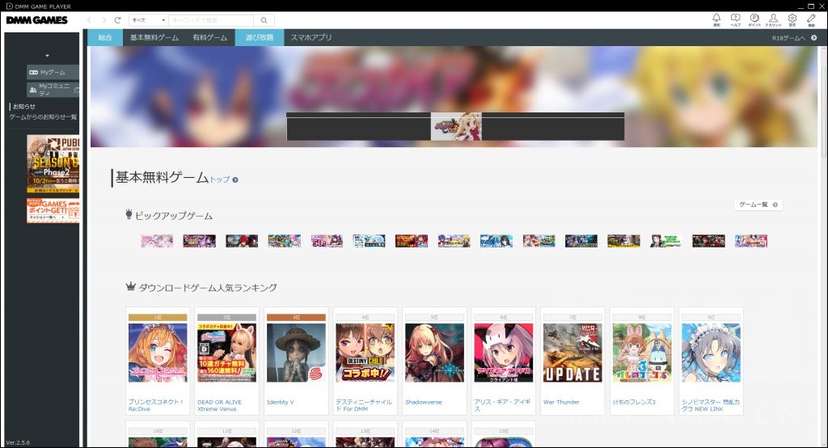Click the Ver.2.5.6 version text

pyautogui.click(x=18, y=442)
